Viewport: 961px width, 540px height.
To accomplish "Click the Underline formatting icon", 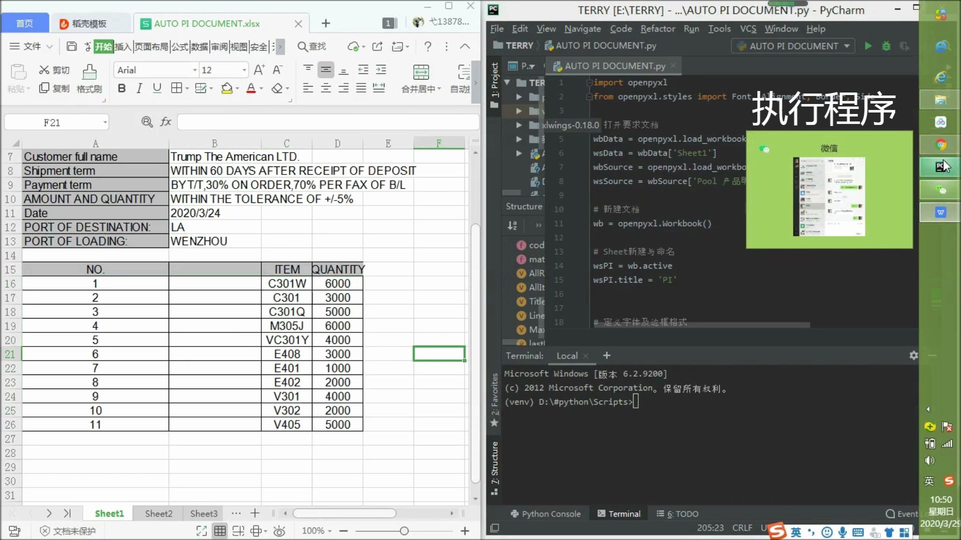I will [157, 88].
